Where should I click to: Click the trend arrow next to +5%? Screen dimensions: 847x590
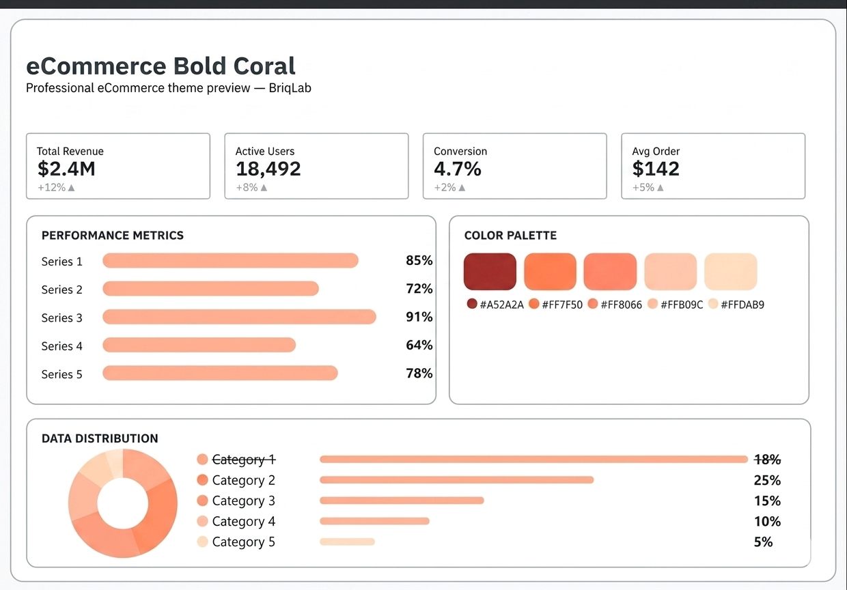pos(661,188)
